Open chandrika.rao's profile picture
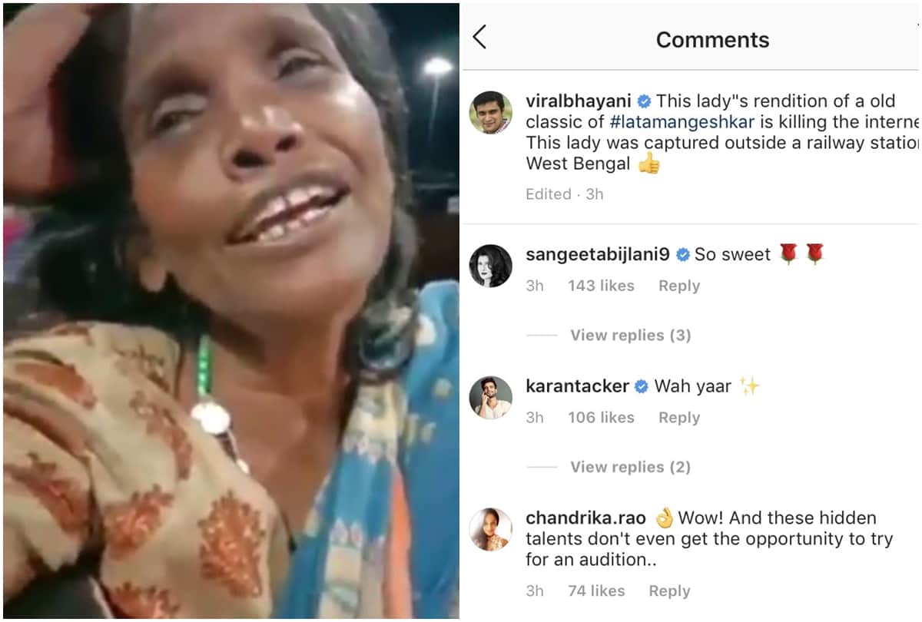Screen dimensions: 922x622 pyautogui.click(x=490, y=528)
